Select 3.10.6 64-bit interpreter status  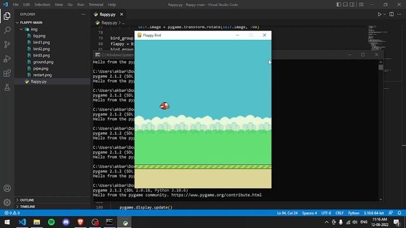click(x=374, y=213)
